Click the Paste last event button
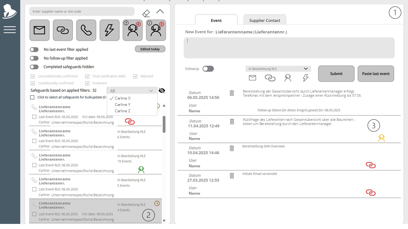This screenshot has height=229, width=408. [x=376, y=73]
